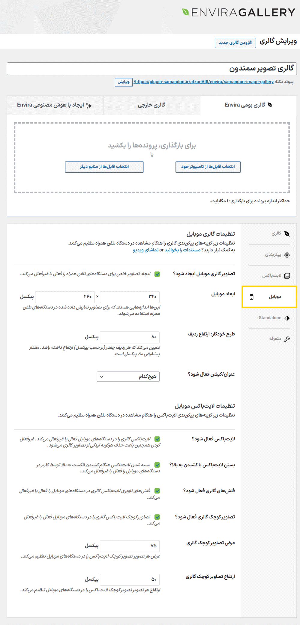Click the thumbnail width field showing ۷۵
300x625 pixels.
(130, 546)
